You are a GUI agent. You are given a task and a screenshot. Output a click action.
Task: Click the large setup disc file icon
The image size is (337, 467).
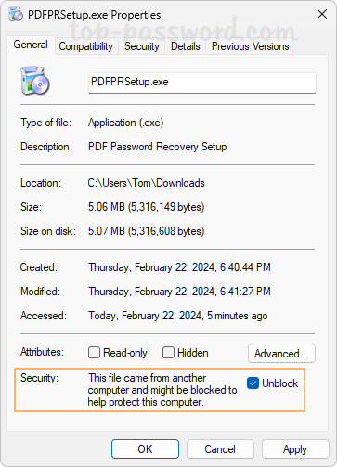[x=35, y=81]
